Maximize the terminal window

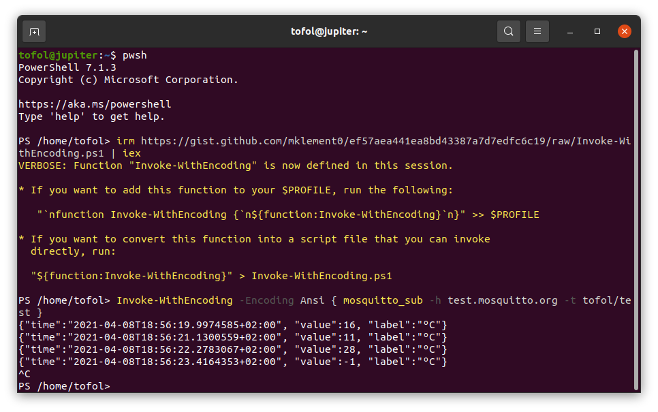597,31
